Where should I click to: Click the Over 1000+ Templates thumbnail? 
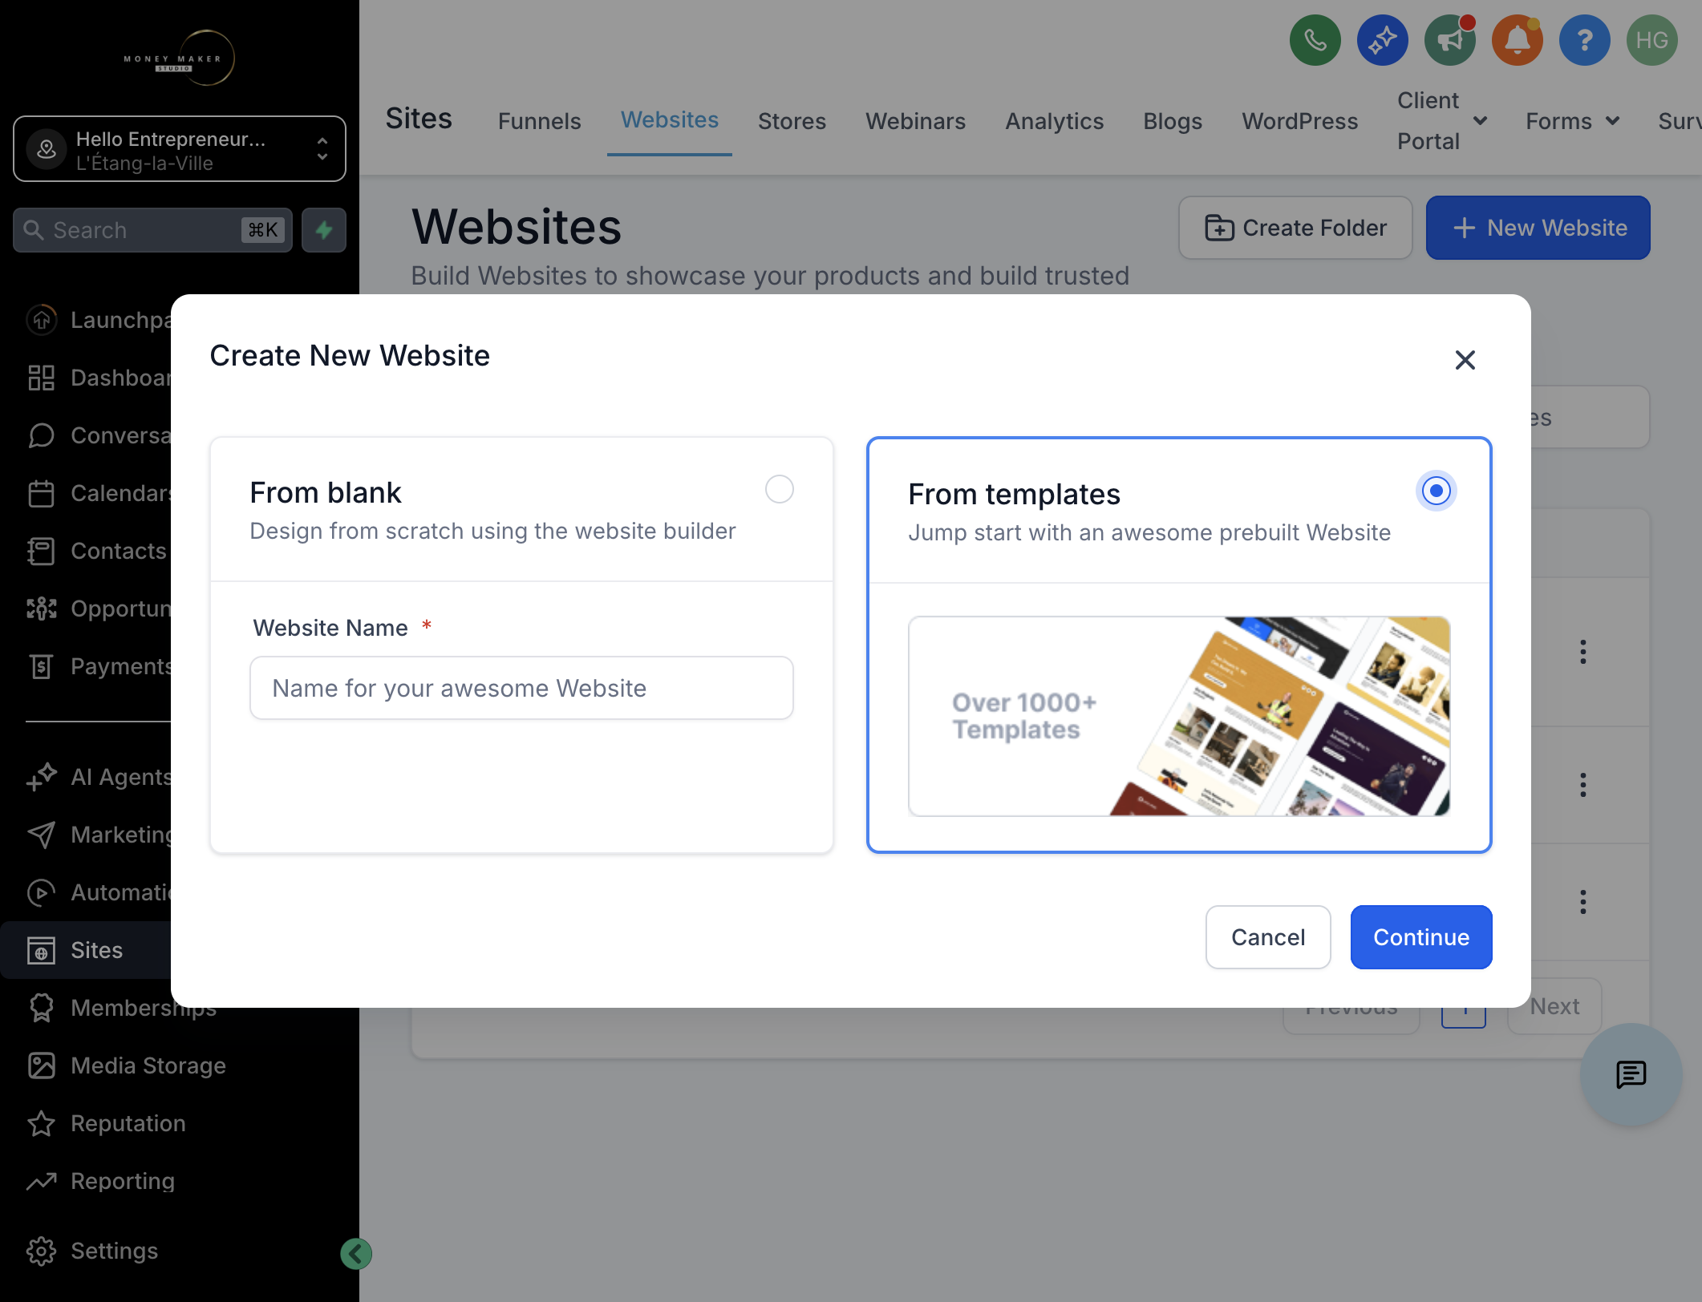(1179, 716)
